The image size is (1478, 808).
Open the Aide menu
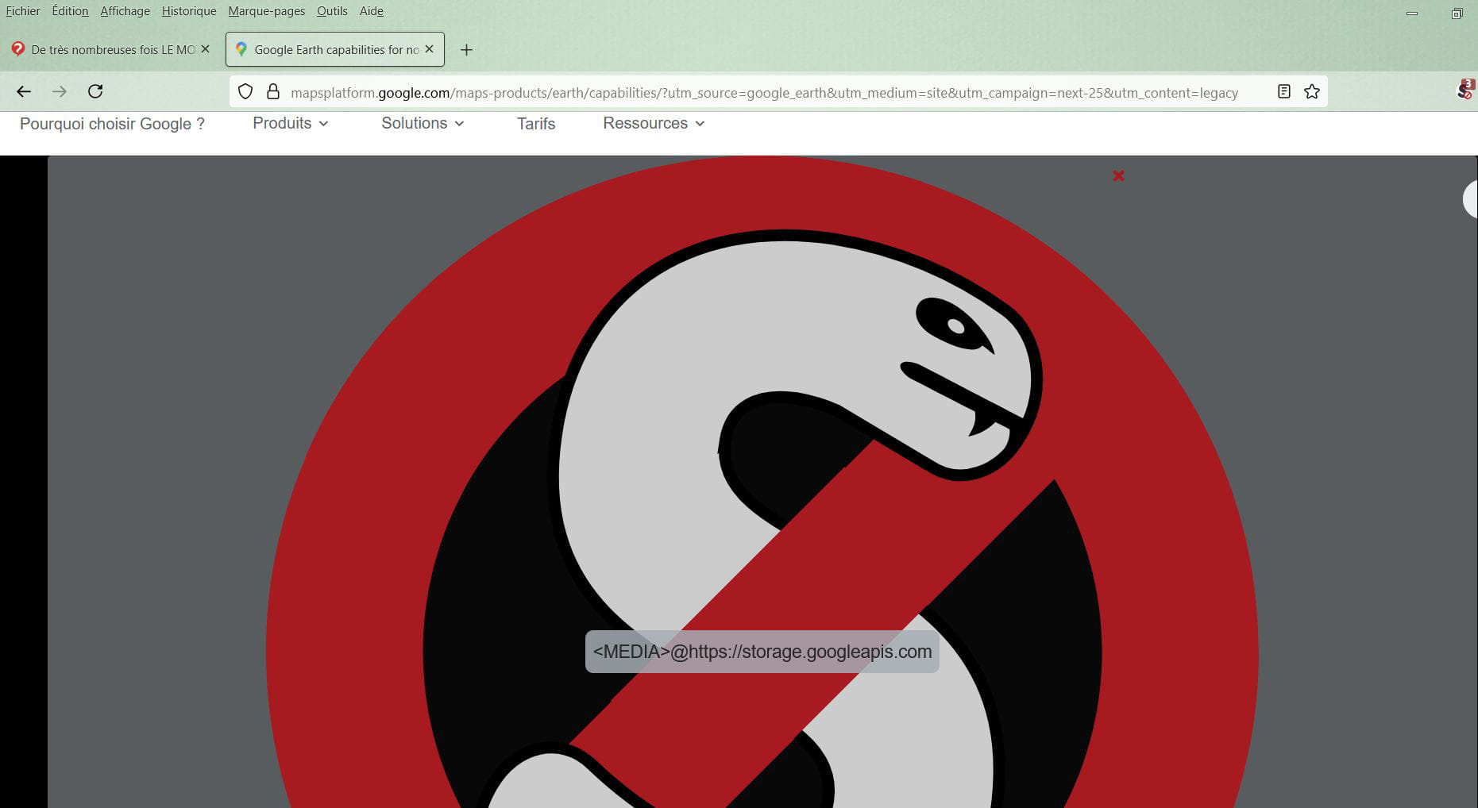[x=372, y=11]
